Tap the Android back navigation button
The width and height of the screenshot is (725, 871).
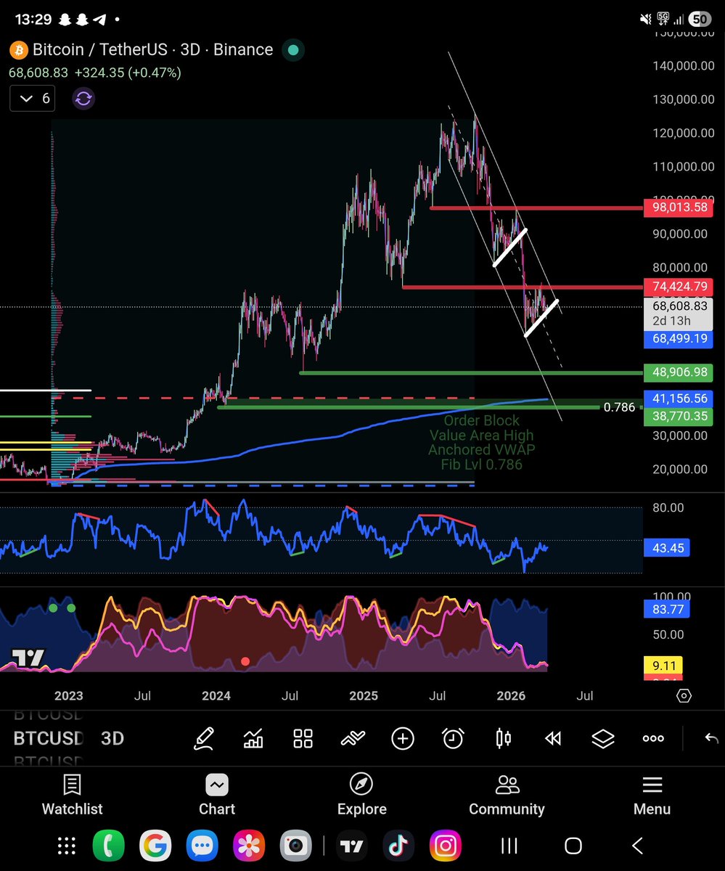(x=637, y=846)
